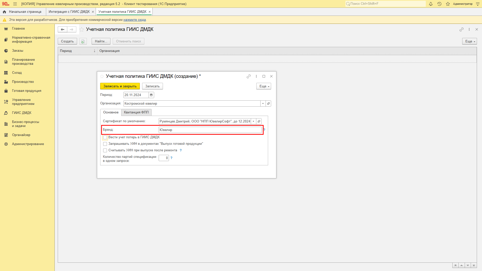482x271 pixels.
Task: Open Готовая продукция section
Action: coord(27,91)
